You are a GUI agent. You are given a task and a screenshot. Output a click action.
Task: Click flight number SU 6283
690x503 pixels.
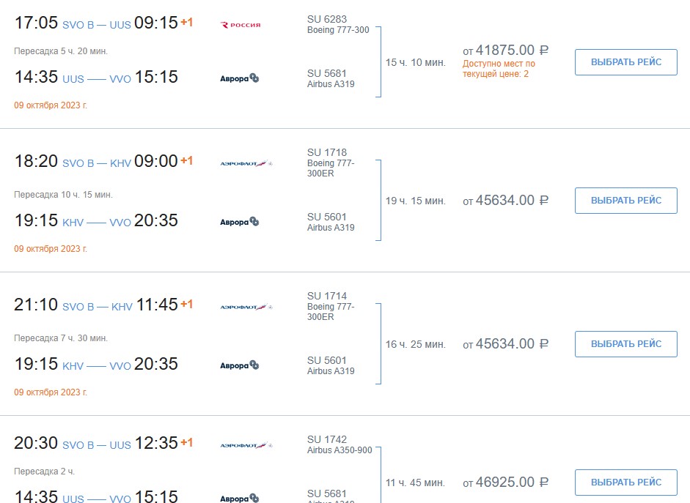(x=327, y=19)
